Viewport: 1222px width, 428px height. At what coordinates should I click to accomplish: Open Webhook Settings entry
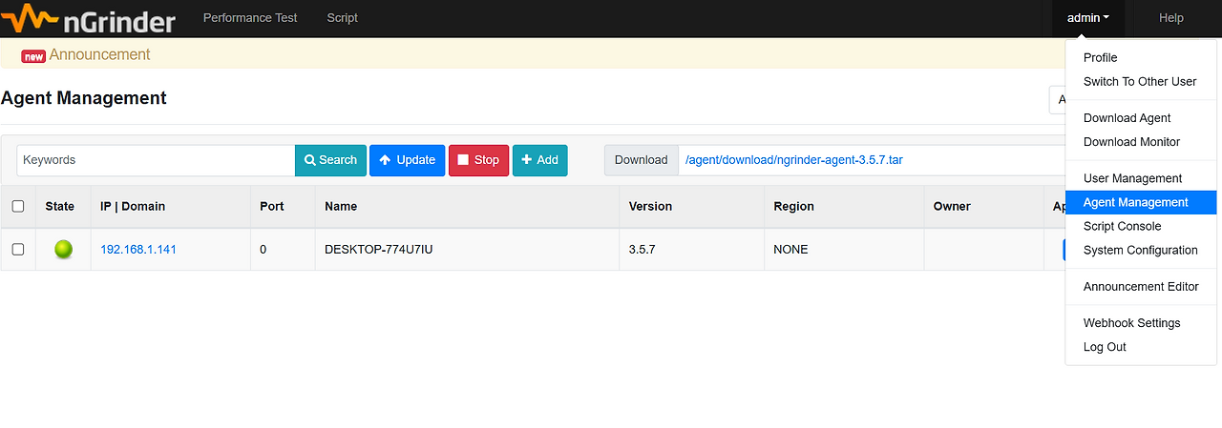[x=1141, y=323]
